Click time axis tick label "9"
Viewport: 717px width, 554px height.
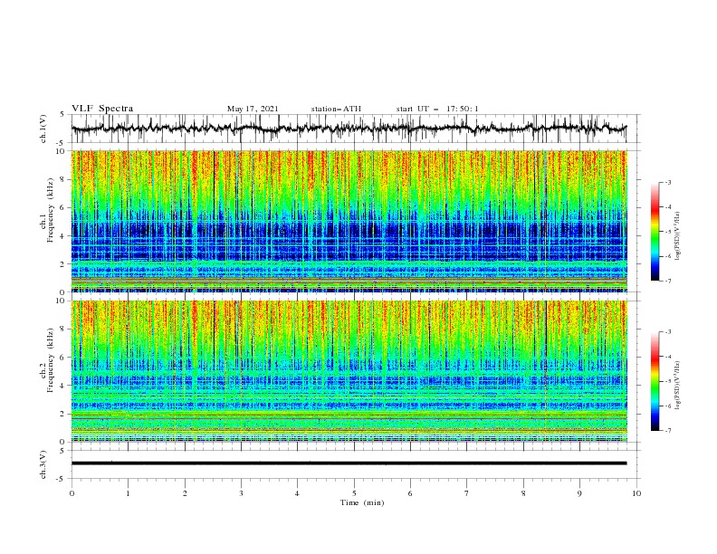[x=579, y=493]
